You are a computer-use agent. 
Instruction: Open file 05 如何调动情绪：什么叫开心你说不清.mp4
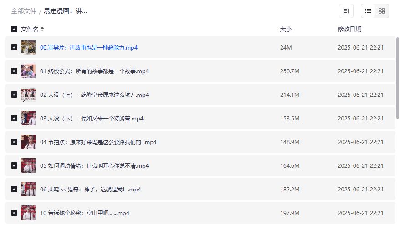pos(94,166)
